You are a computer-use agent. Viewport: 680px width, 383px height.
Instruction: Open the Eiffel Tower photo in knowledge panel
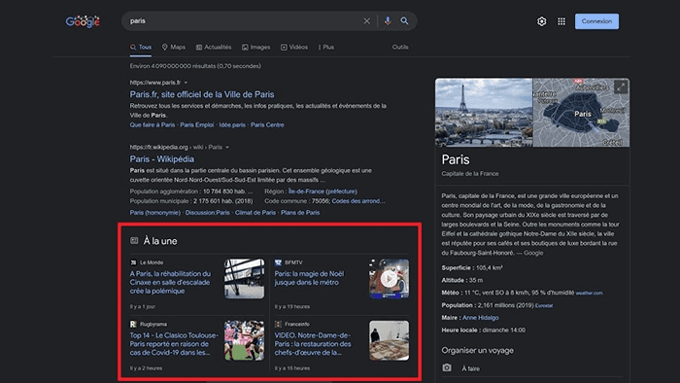coord(484,113)
